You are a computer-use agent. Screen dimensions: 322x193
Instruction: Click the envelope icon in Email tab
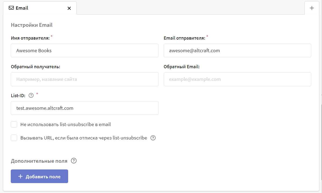[x=11, y=8]
